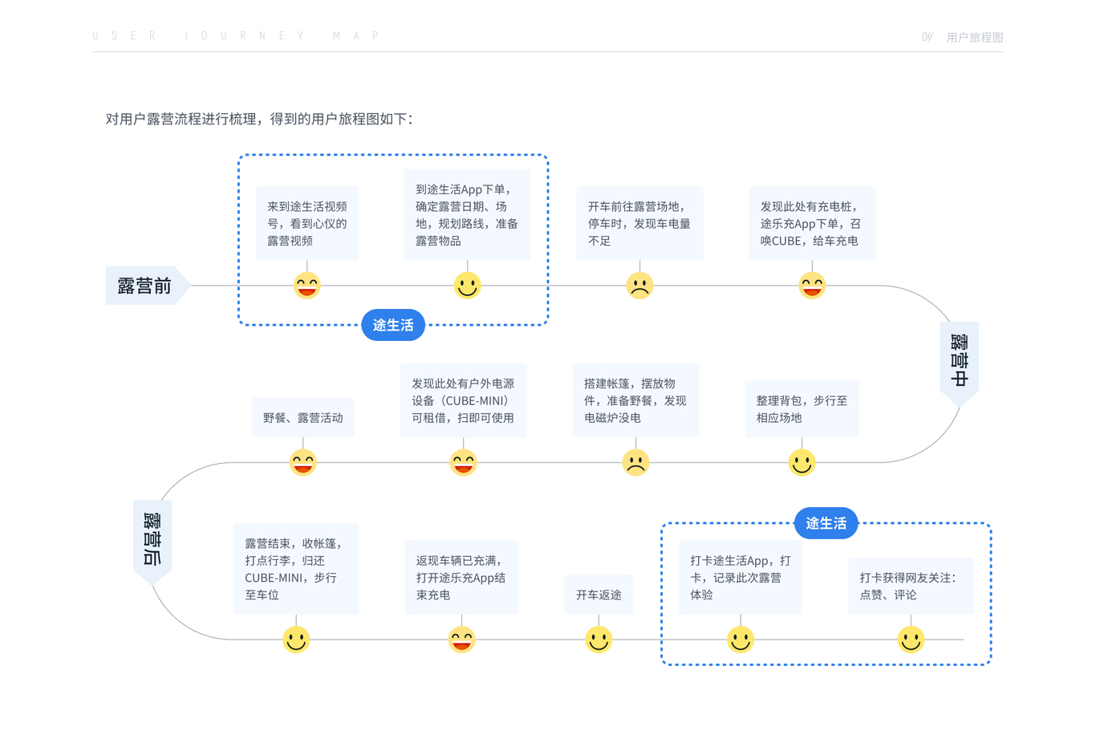The height and width of the screenshot is (731, 1096).
Task: Click the smiley under the 打卡途生活App card
Action: click(740, 640)
